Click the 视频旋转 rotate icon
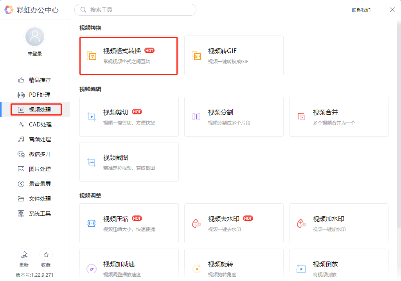 (196, 269)
